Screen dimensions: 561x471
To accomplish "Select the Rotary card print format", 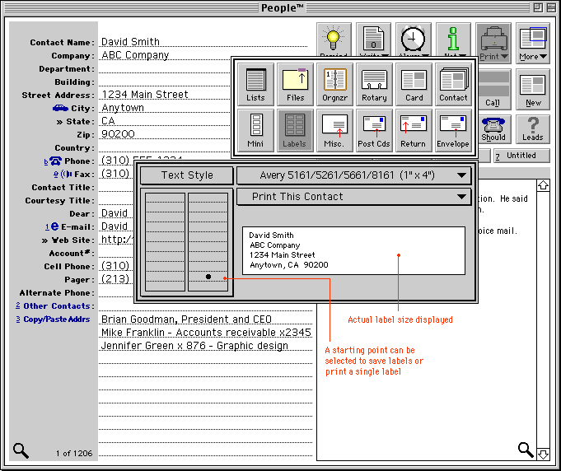I will [x=374, y=84].
